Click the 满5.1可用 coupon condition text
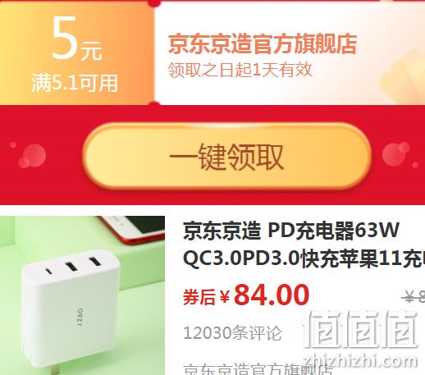Image resolution: width=425 pixels, height=375 pixels. (x=75, y=83)
